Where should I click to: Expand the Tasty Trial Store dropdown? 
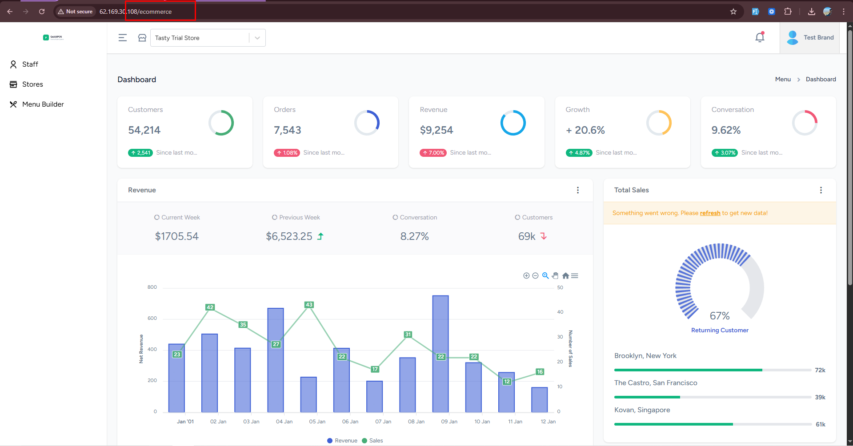(257, 38)
